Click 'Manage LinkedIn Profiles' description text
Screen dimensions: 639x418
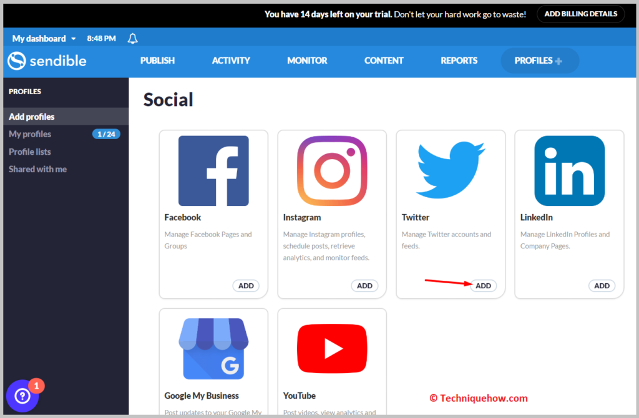tap(565, 240)
